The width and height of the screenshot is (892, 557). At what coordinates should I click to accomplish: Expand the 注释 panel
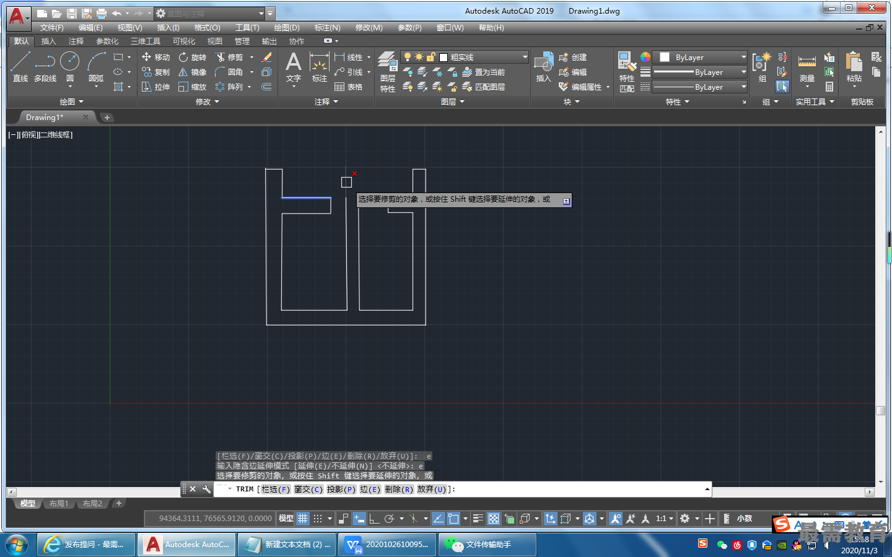point(326,101)
